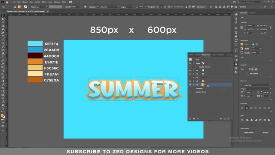Screen dimensions: 275x155
Task: Click Edit Gradient in the control bar
Action: [201, 7]
